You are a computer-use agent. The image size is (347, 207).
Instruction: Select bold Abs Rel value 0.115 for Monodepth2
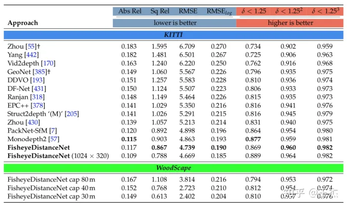coord(129,139)
